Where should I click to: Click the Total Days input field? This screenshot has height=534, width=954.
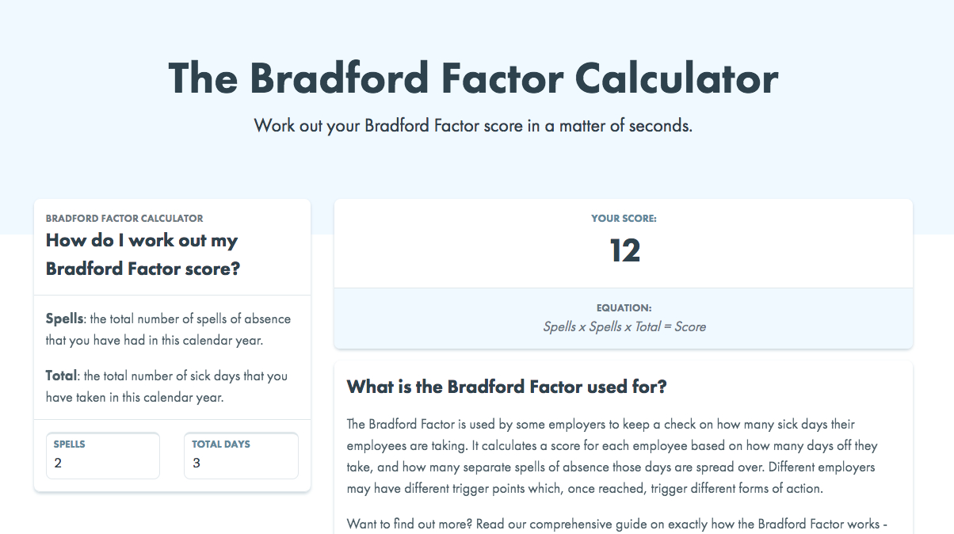[x=240, y=463]
